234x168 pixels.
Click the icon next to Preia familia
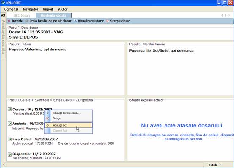(x=27, y=21)
